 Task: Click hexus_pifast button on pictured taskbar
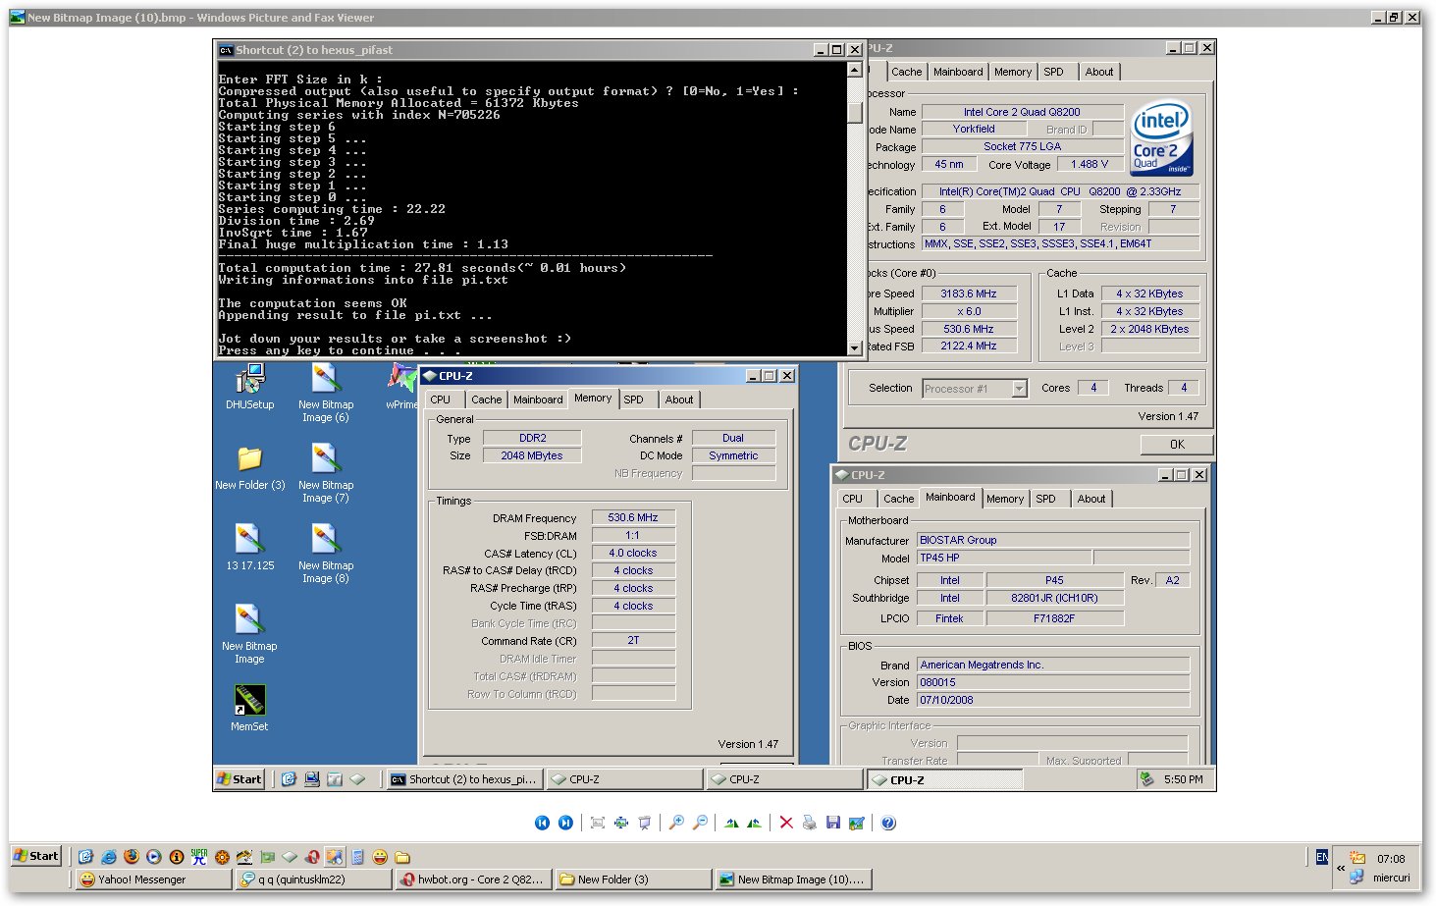click(x=463, y=779)
